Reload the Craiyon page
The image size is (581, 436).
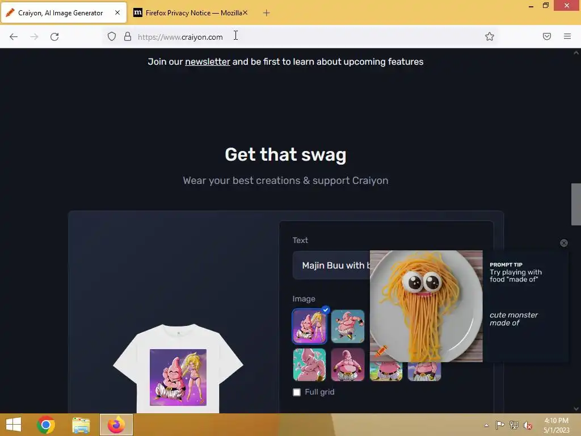[54, 37]
